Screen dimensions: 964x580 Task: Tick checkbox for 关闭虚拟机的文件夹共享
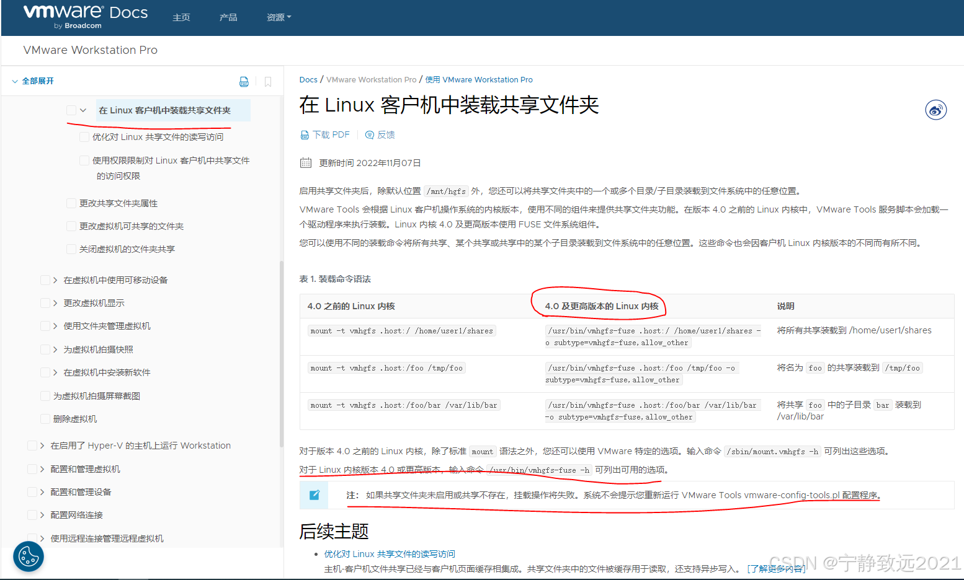[x=71, y=249]
